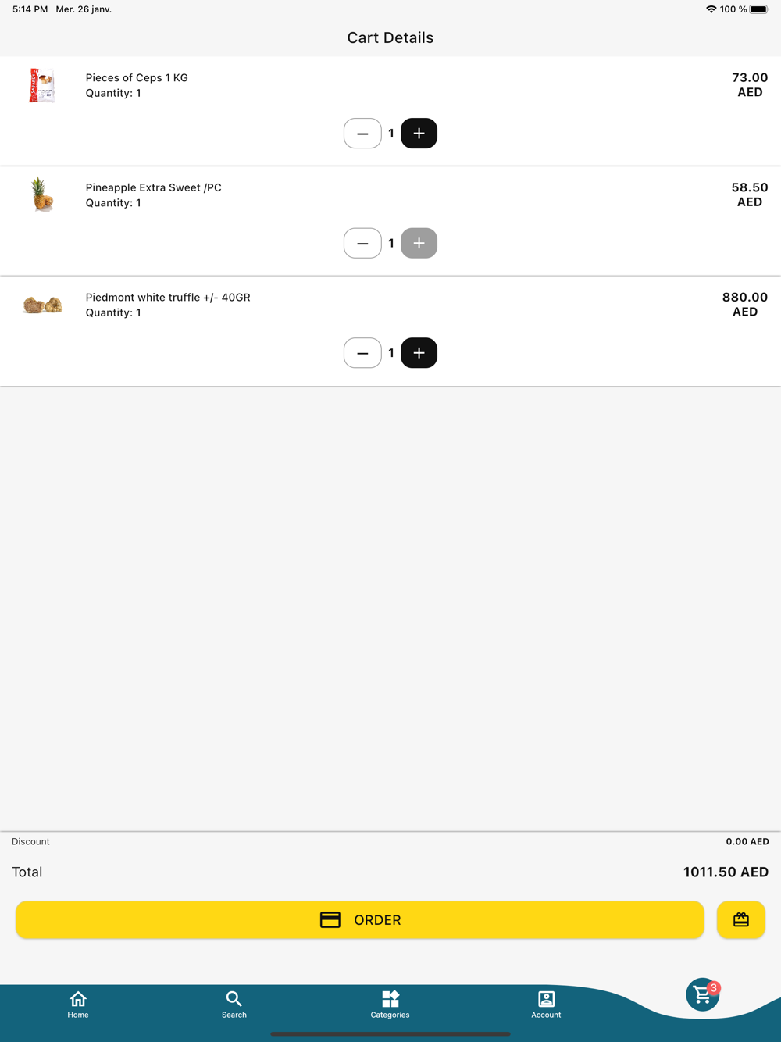Open the Account tab
781x1042 pixels.
(546, 1005)
